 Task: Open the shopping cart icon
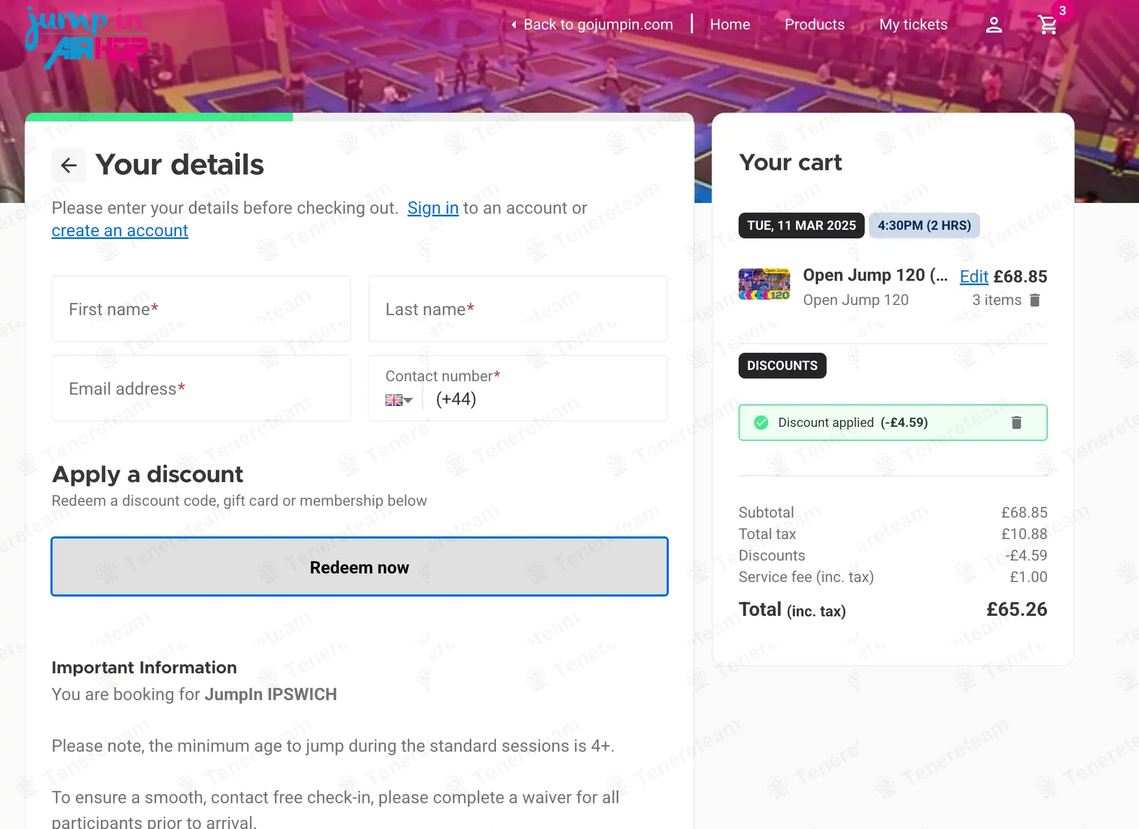pos(1047,25)
